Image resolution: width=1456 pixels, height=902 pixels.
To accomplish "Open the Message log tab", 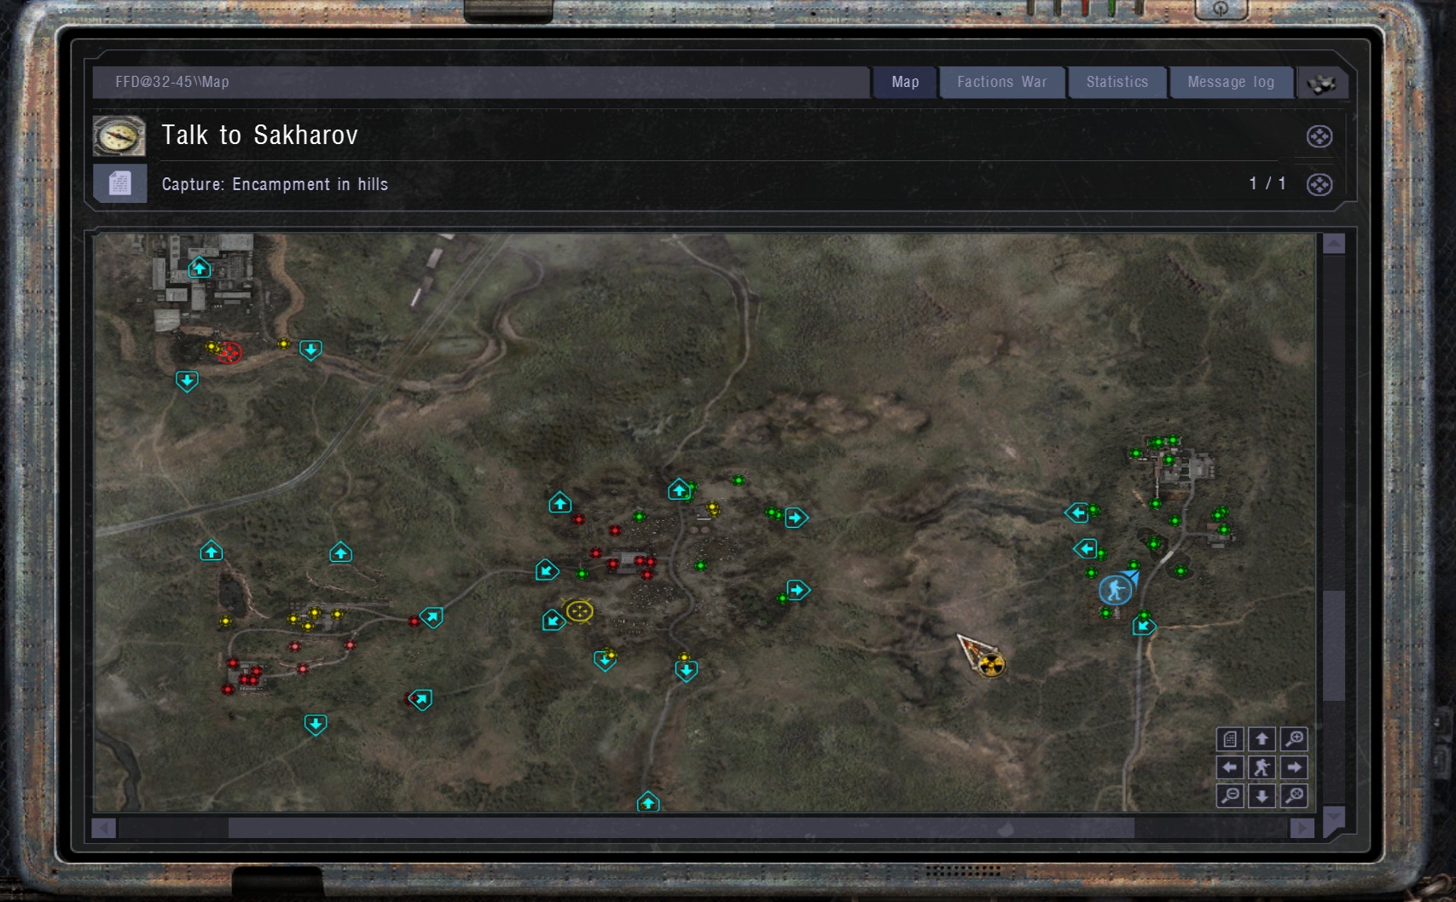I will tap(1231, 83).
